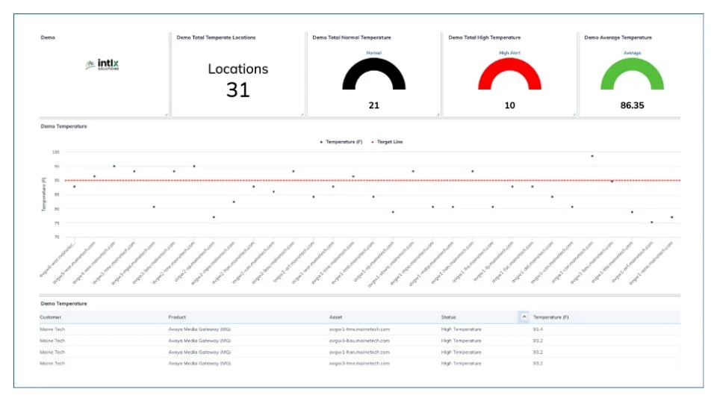Click the Demo Total Temperate Locations title

coord(216,37)
